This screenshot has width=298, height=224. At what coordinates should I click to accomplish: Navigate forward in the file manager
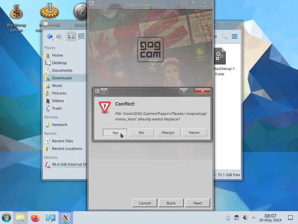[59, 36]
